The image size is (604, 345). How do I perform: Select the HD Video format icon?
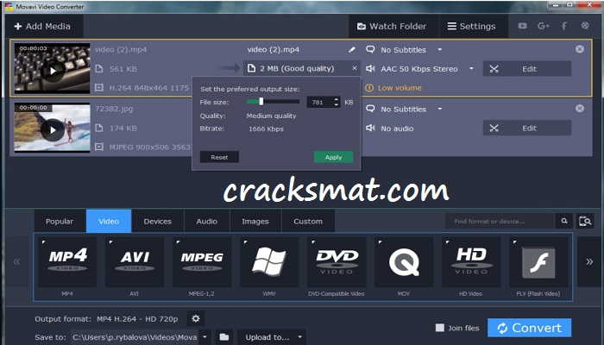[471, 262]
